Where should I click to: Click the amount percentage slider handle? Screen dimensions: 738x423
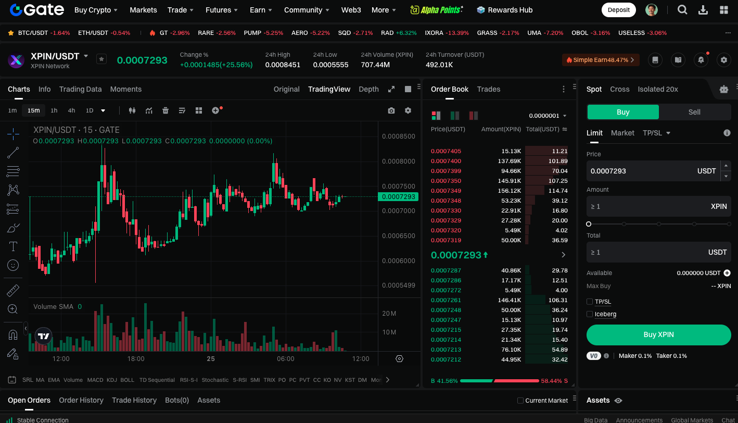click(x=589, y=224)
